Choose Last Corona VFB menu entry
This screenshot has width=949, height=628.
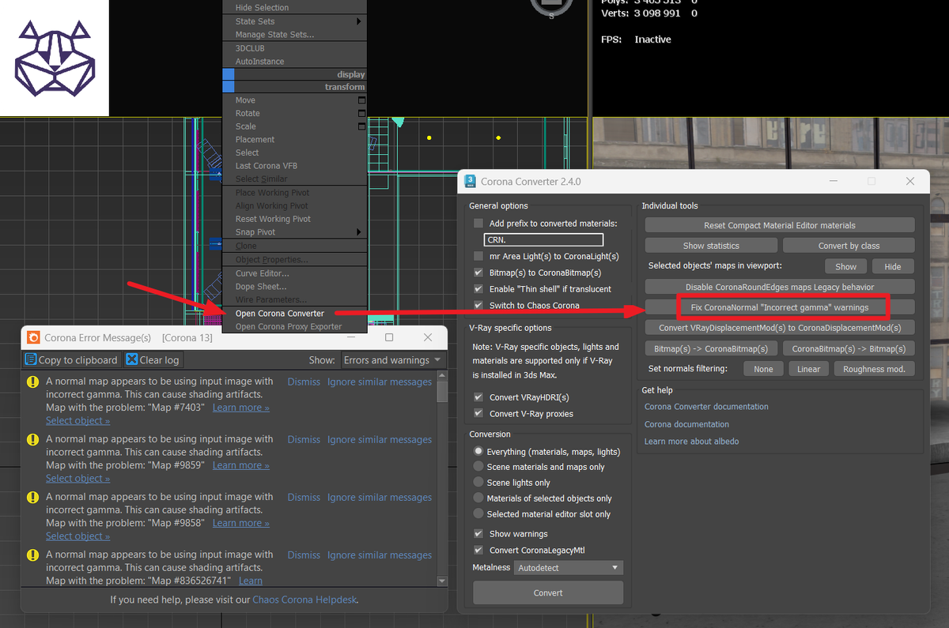click(x=267, y=166)
